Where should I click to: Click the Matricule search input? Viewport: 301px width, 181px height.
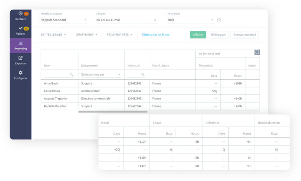coord(136,75)
